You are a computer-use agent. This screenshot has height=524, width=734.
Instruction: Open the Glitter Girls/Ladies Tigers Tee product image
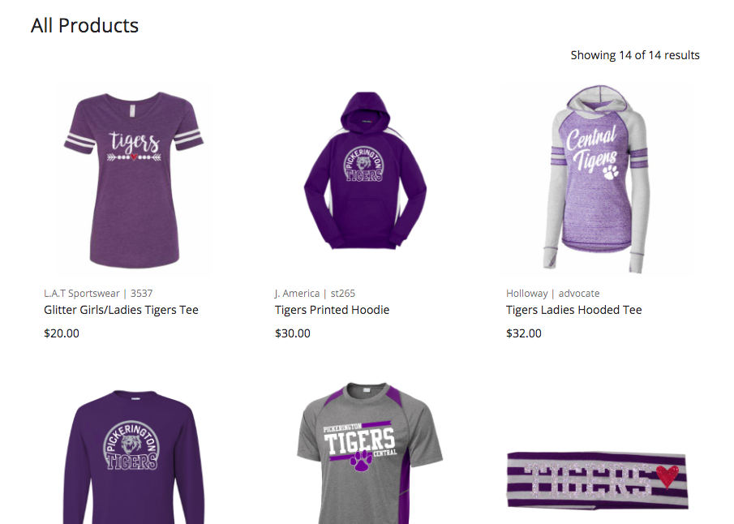134,180
